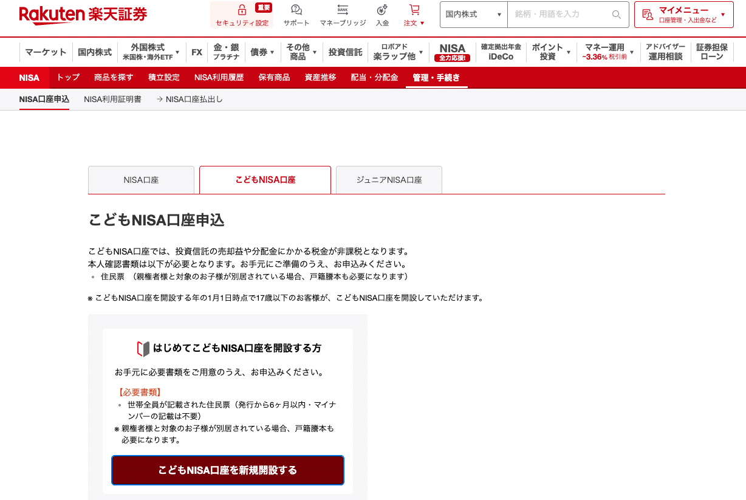Switch to ジュニアNISA口座 tab
The width and height of the screenshot is (746, 500).
(389, 180)
